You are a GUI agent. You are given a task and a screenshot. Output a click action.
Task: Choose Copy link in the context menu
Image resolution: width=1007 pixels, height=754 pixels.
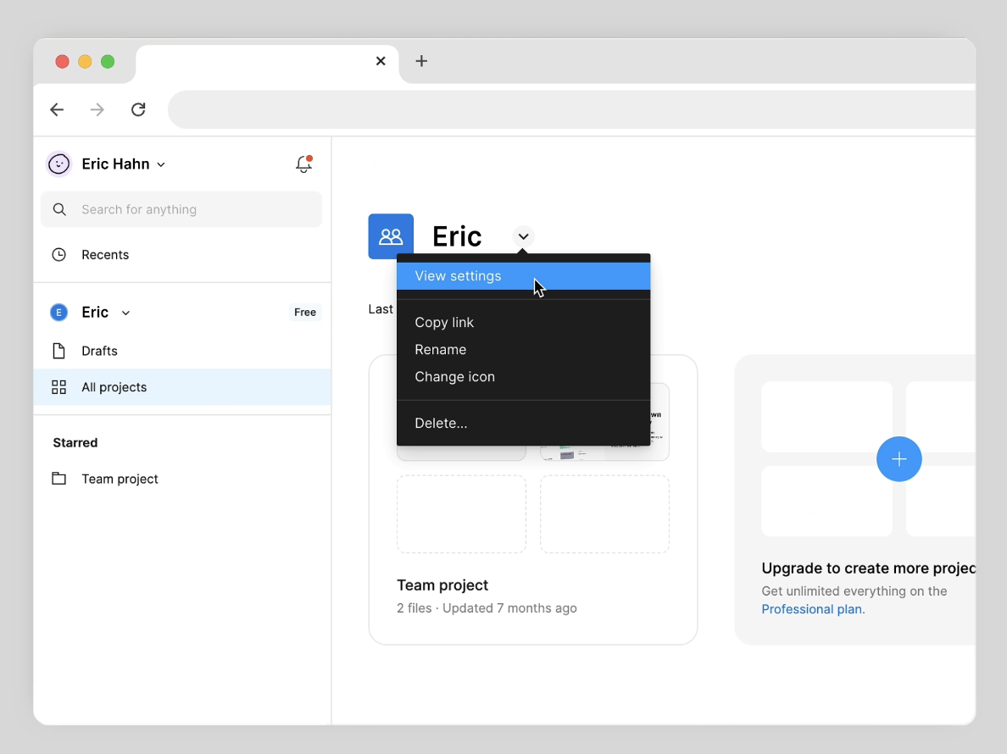pyautogui.click(x=444, y=323)
